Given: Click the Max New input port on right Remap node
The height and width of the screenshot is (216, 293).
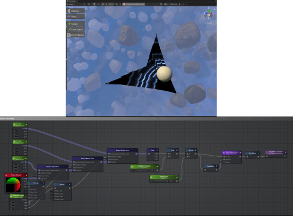Looking at the screenshot, I should tap(55, 199).
